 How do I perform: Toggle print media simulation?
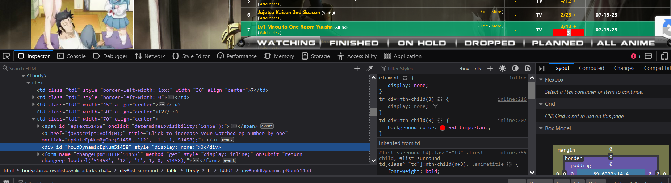(528, 68)
